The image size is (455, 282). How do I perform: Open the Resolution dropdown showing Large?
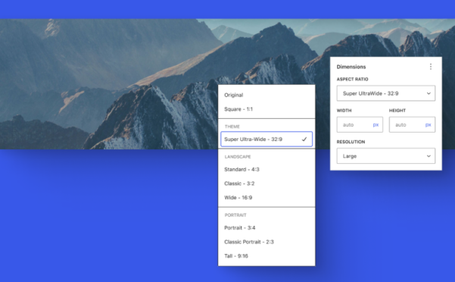coord(386,156)
